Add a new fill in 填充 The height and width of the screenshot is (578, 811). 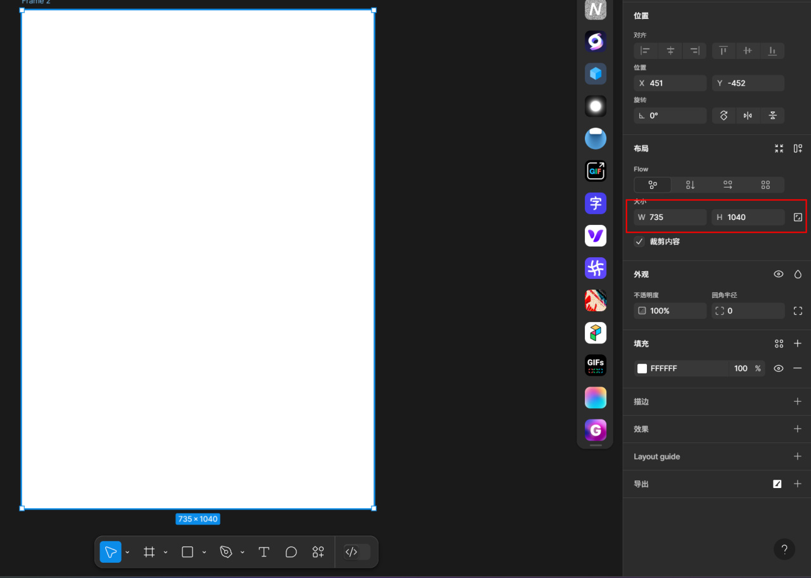pos(798,344)
